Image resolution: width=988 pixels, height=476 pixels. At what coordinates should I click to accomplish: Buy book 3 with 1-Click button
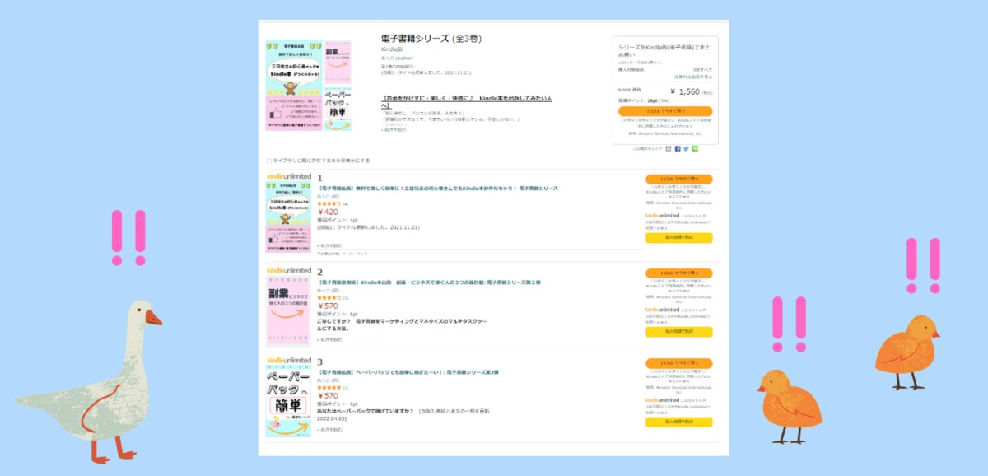[678, 363]
